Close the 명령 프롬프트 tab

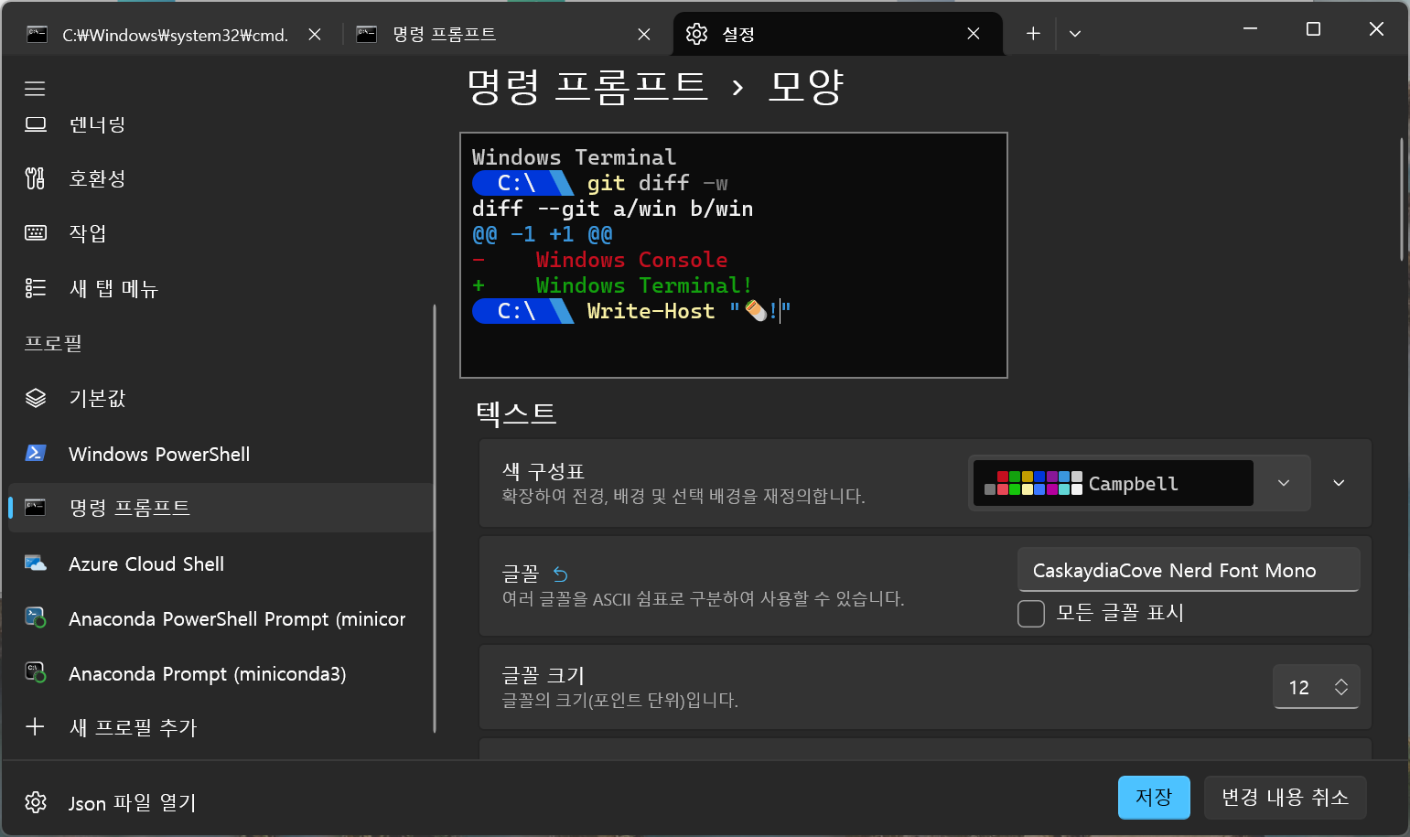pyautogui.click(x=644, y=35)
